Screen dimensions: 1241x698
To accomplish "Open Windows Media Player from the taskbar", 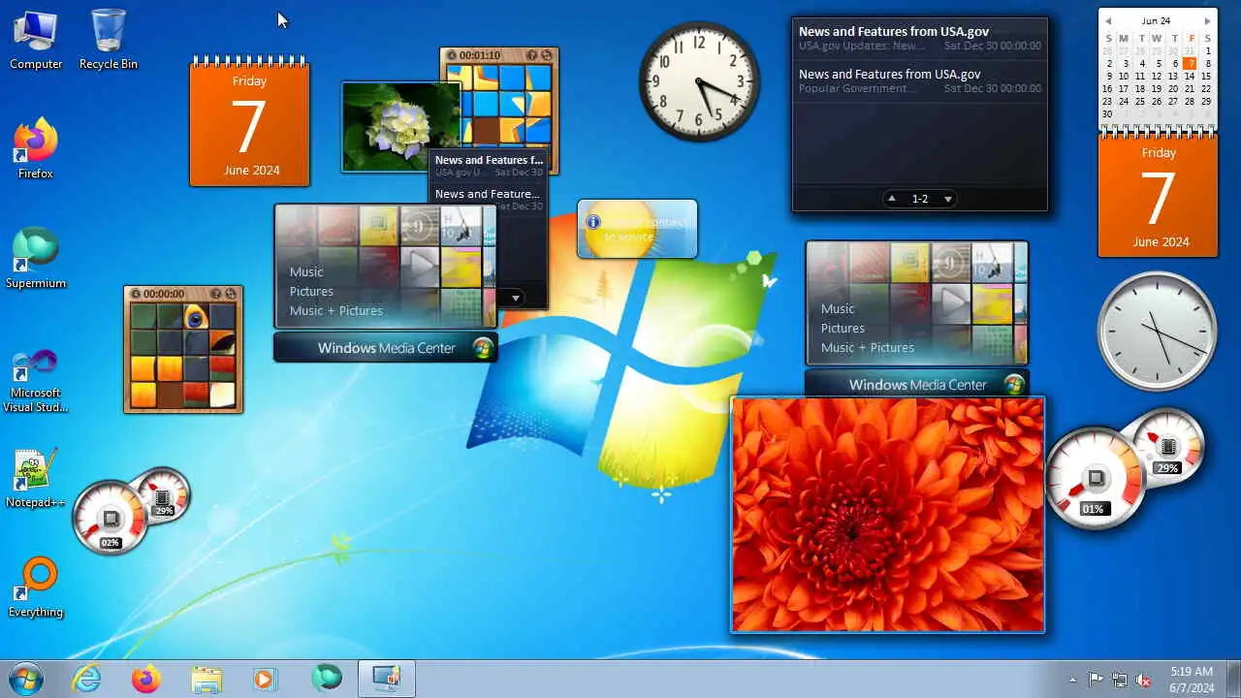I will click(x=266, y=679).
